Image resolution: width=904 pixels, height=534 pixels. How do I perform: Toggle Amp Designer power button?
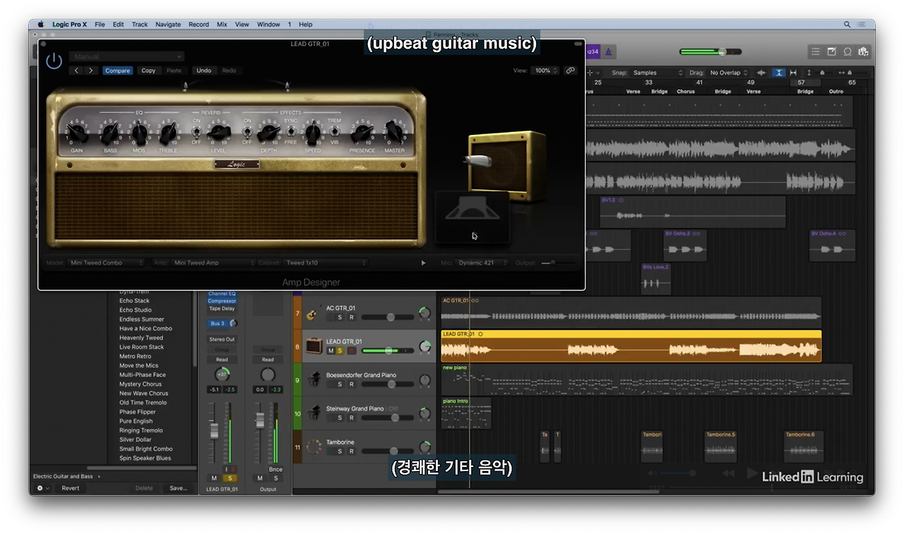pyautogui.click(x=54, y=61)
